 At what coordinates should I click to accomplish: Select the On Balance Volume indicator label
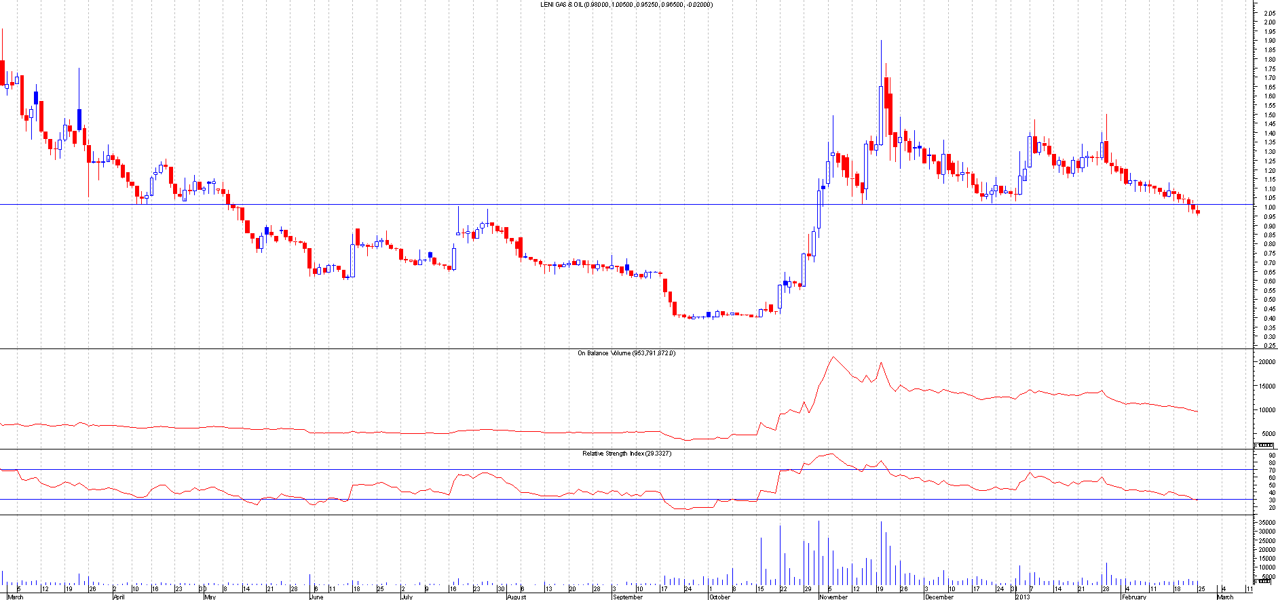[626, 353]
